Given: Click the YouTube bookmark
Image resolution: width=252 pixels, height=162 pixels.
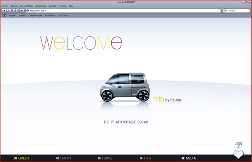Looking at the screenshot, I should [x=63, y=16].
